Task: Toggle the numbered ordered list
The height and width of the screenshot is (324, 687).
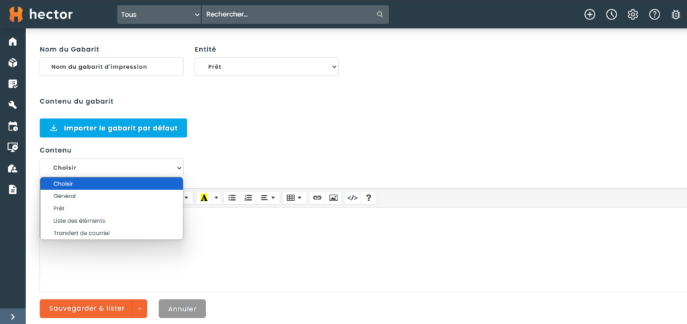Action: click(248, 198)
